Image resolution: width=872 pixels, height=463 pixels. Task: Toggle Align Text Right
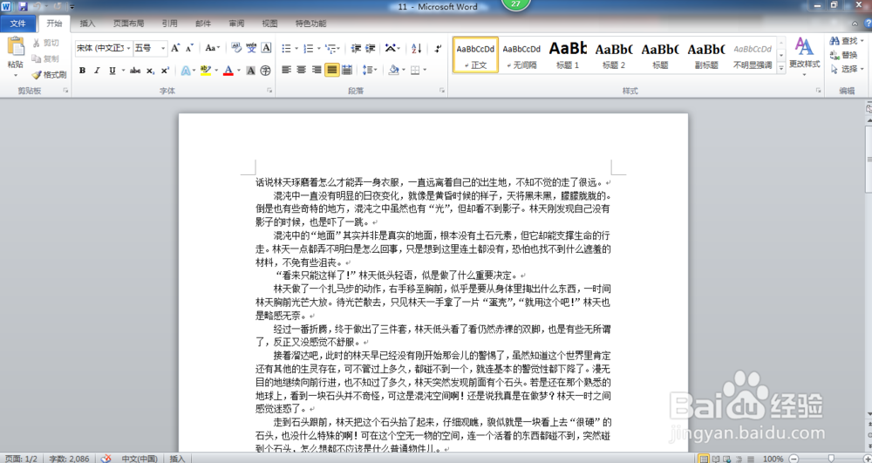click(317, 70)
